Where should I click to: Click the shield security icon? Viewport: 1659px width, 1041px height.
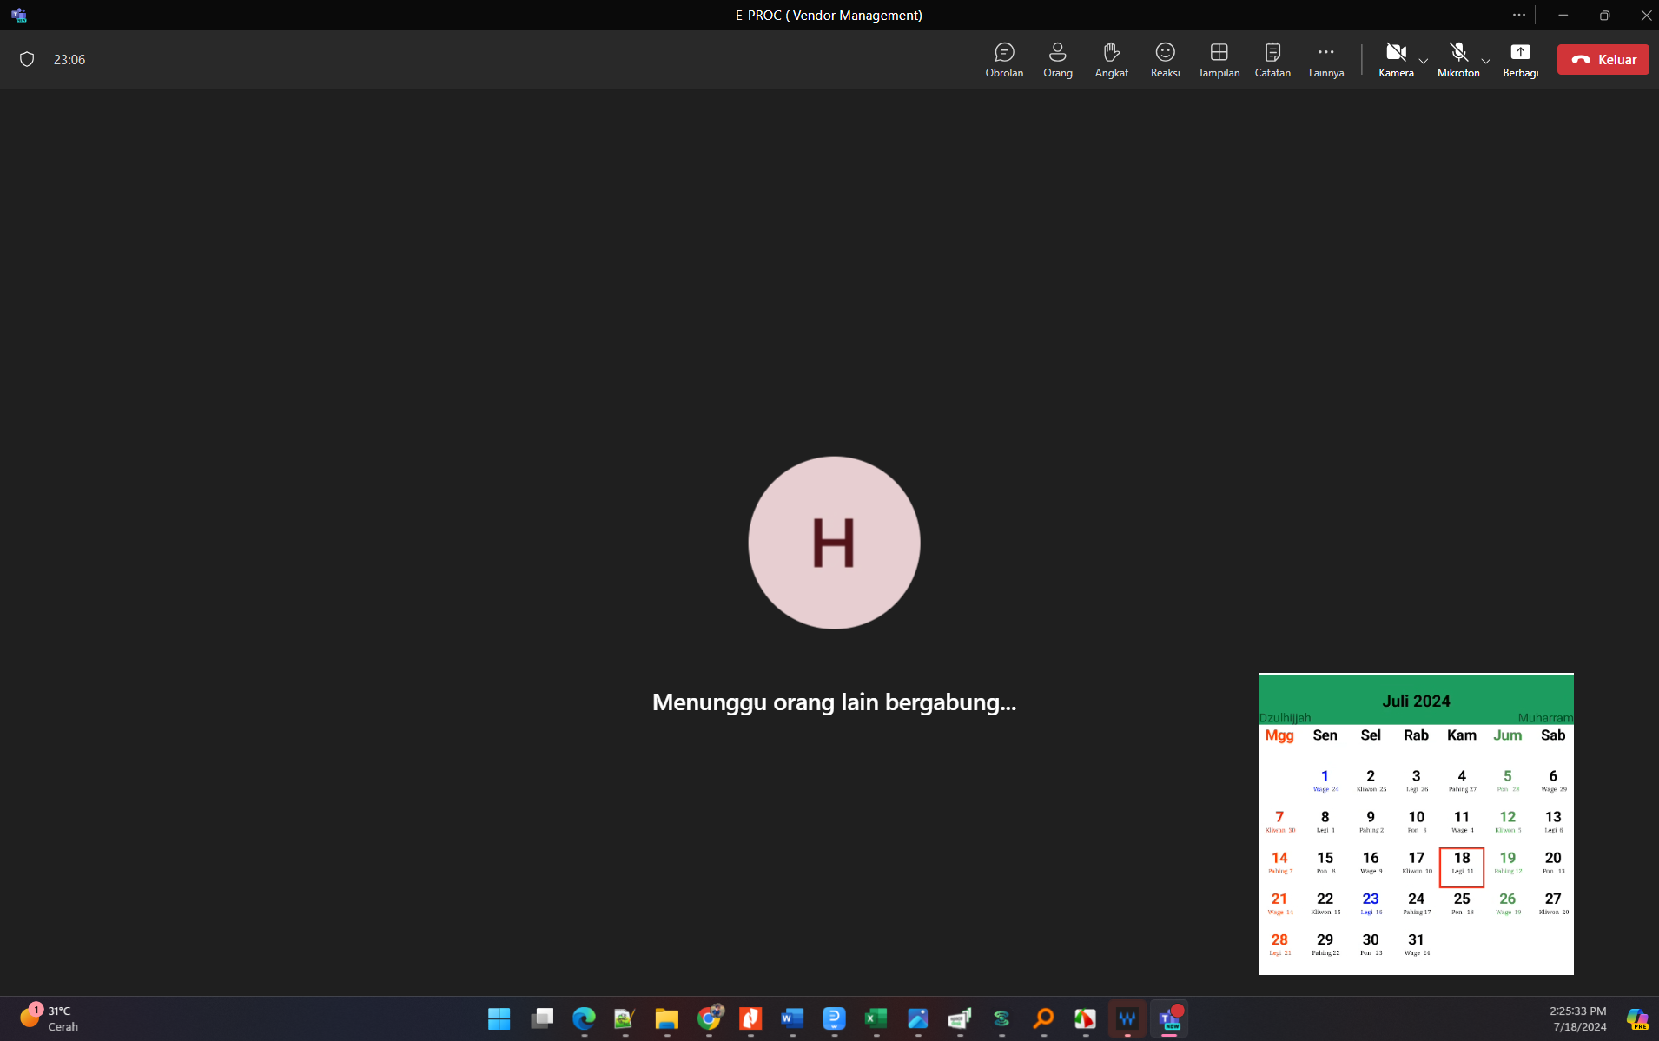[x=27, y=59]
